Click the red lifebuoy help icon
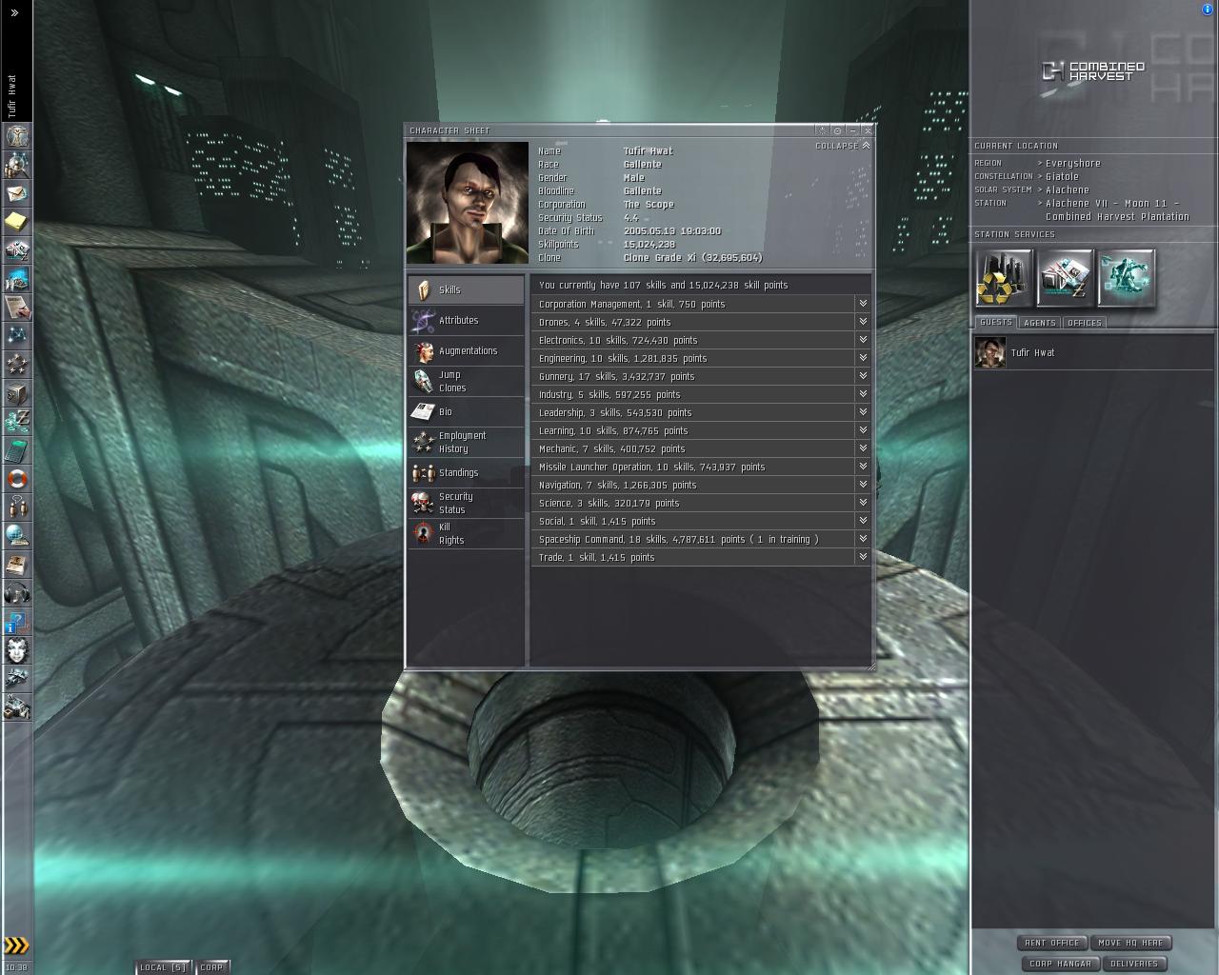The height and width of the screenshot is (975, 1219). [x=17, y=479]
